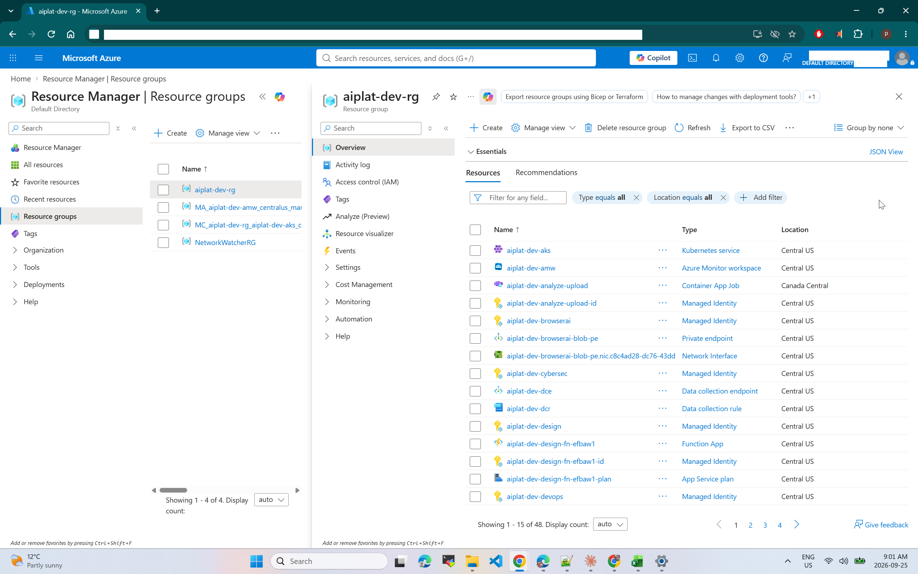918x574 pixels.
Task: Click Add filter button
Action: [761, 197]
